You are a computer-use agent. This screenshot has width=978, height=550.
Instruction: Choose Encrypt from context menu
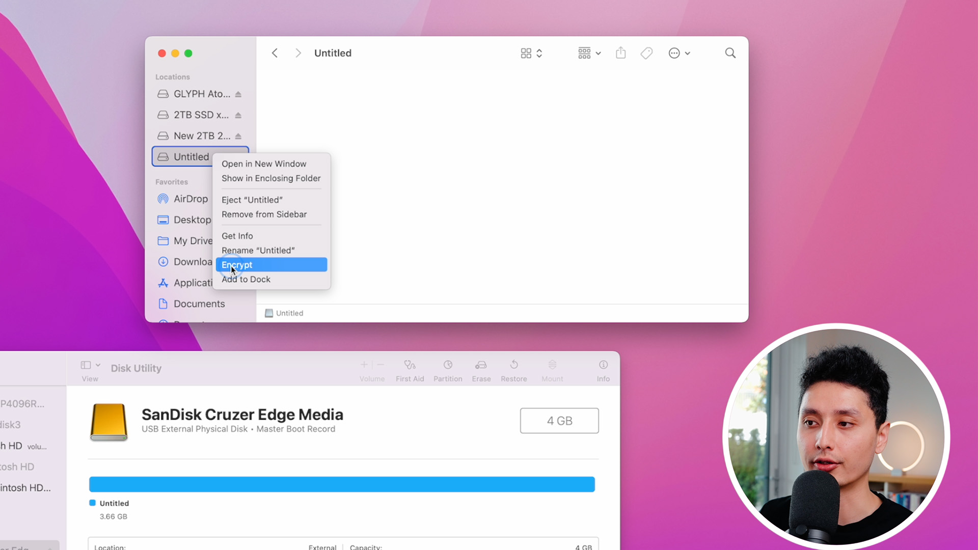[271, 265]
